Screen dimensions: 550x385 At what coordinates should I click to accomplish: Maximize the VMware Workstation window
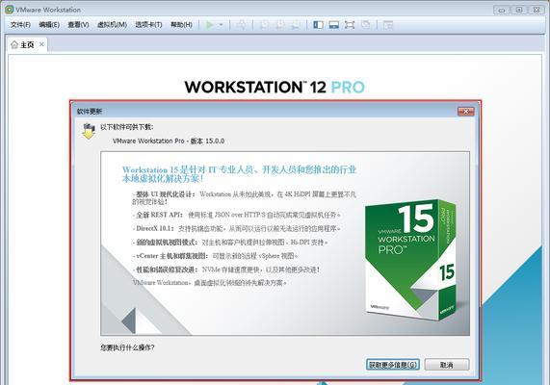click(519, 10)
